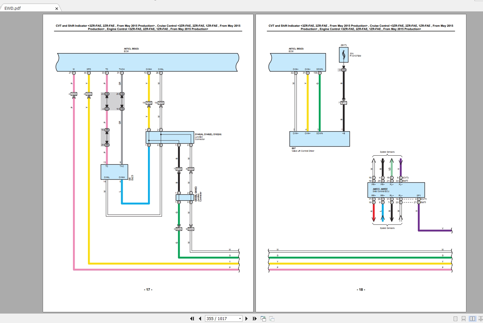The height and width of the screenshot is (323, 483).
Task: Open the page number dropdown arrow
Action: 240,318
